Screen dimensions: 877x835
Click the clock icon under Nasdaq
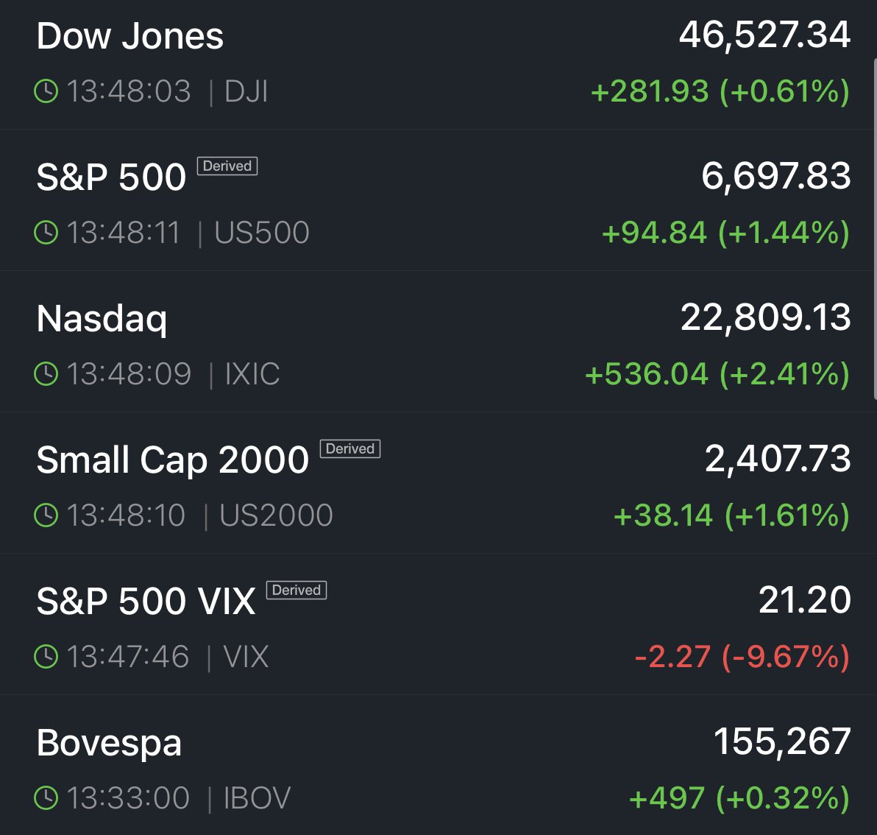46,374
